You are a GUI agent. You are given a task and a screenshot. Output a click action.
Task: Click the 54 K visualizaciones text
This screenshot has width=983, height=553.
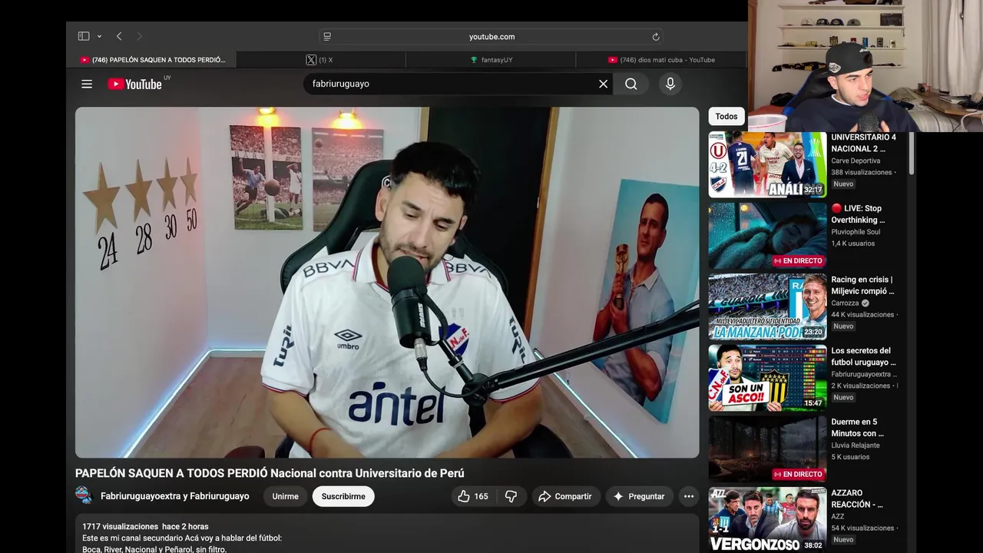pos(862,528)
